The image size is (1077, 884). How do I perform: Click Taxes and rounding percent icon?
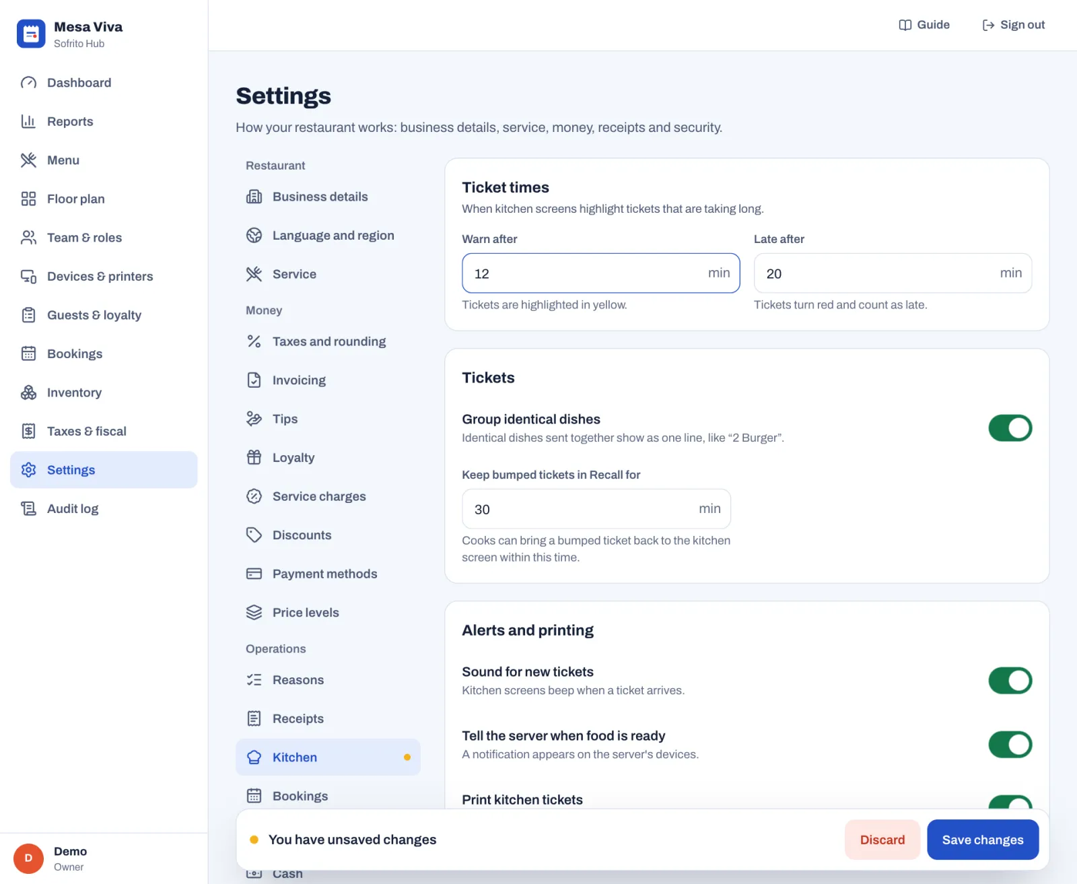pos(254,341)
